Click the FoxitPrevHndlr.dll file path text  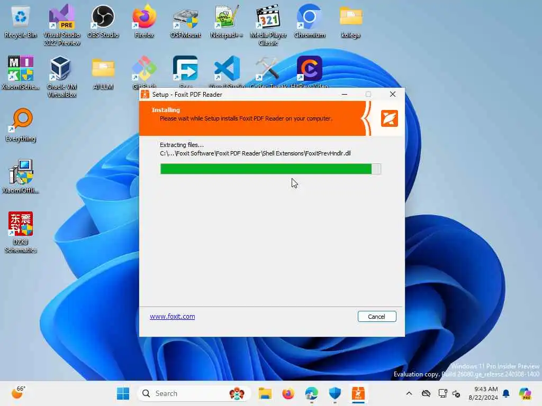tap(255, 153)
